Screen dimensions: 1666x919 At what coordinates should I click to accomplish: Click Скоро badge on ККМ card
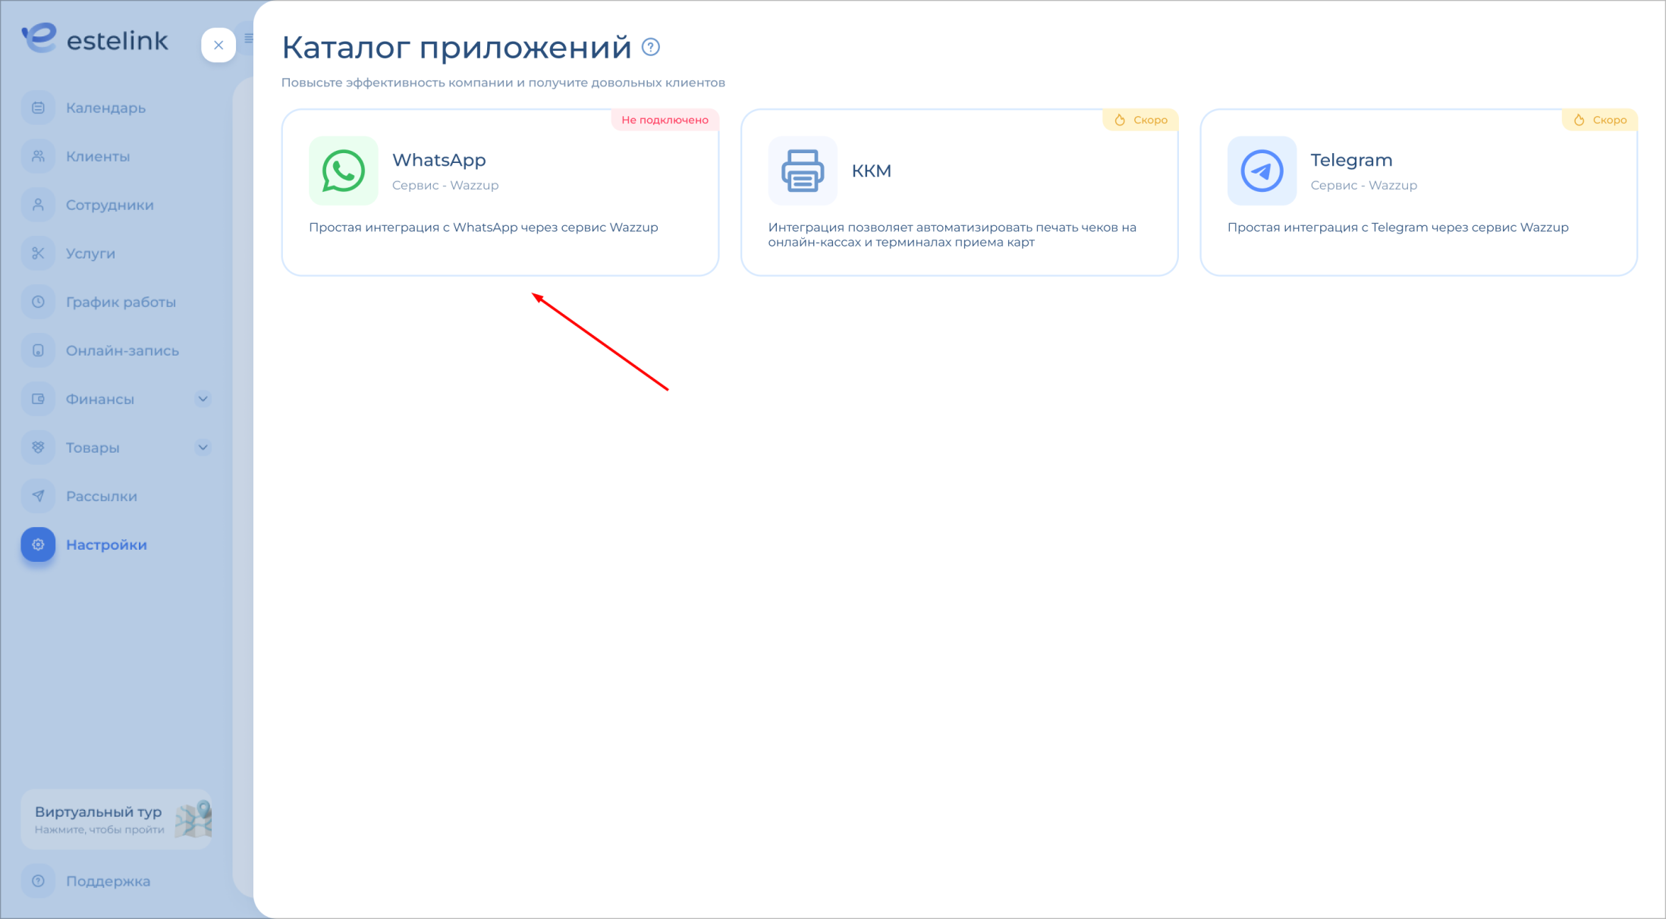pos(1140,120)
